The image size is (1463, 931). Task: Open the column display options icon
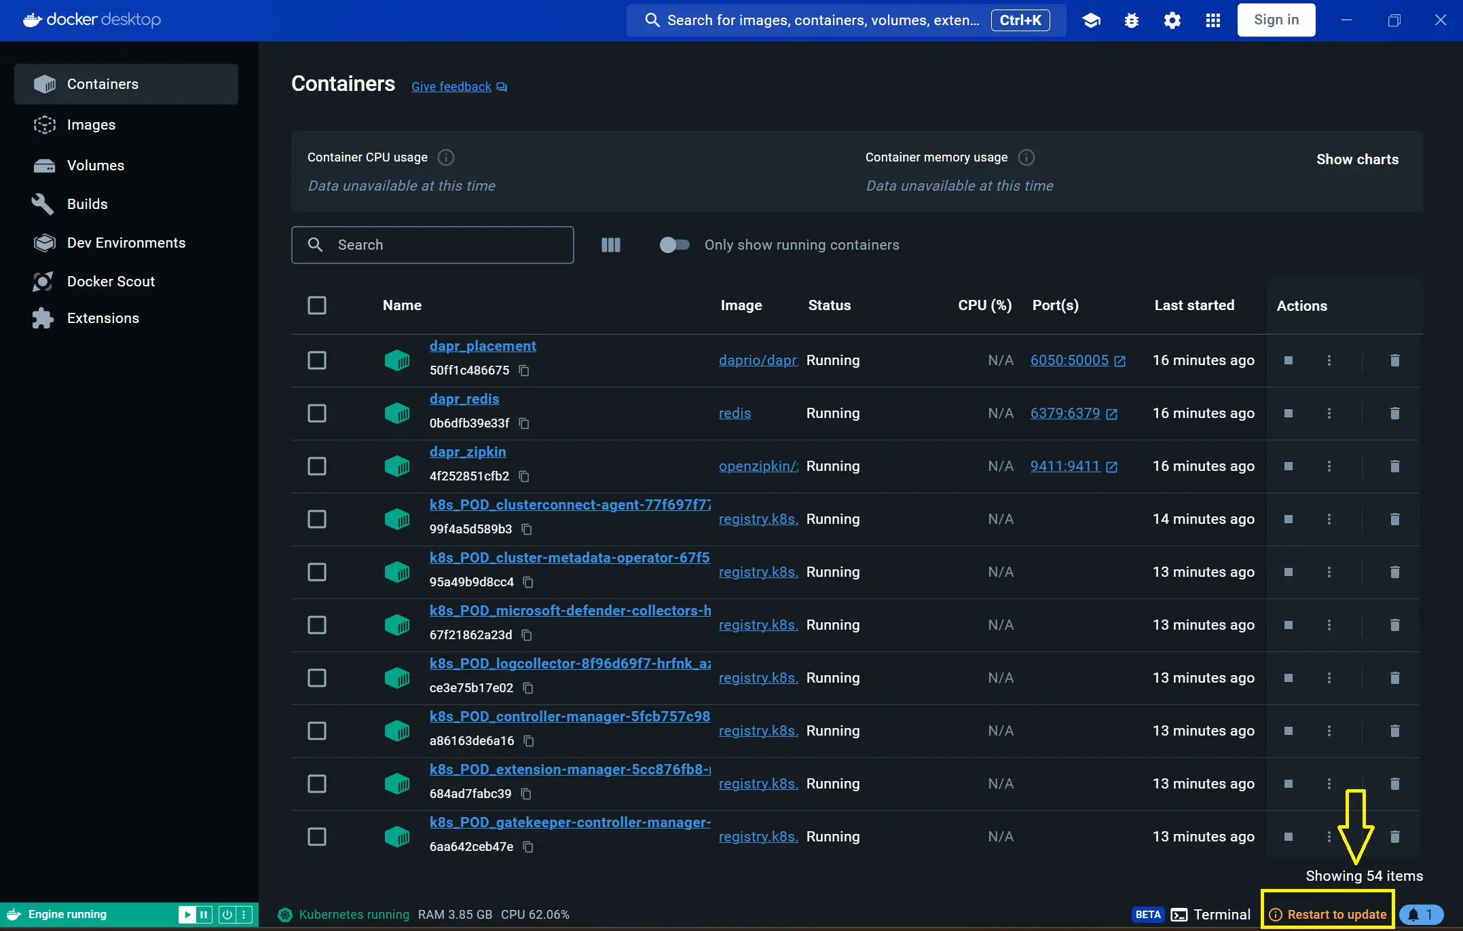[x=611, y=245]
